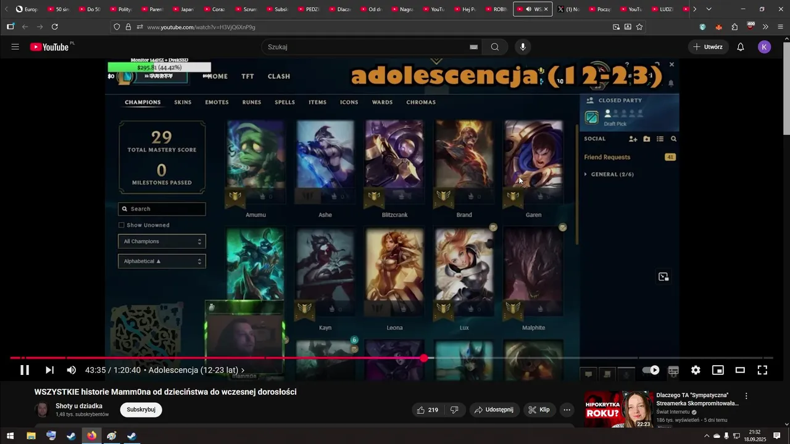Switch to the Europ browser tab
790x444 pixels.
(x=27, y=9)
